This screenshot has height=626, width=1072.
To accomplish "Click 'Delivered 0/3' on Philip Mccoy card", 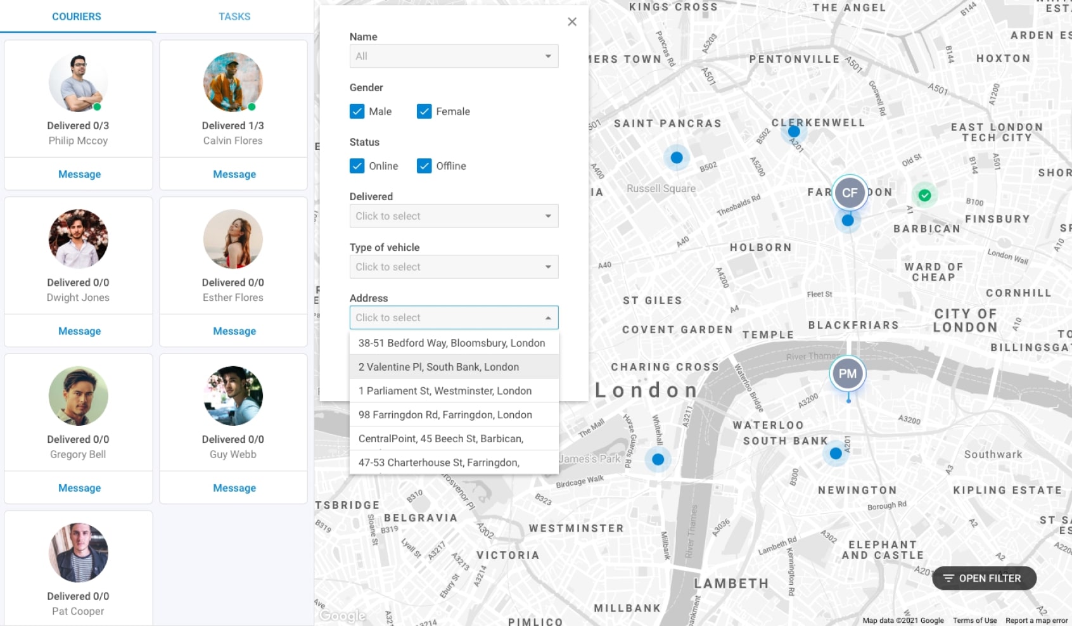I will pos(78,125).
